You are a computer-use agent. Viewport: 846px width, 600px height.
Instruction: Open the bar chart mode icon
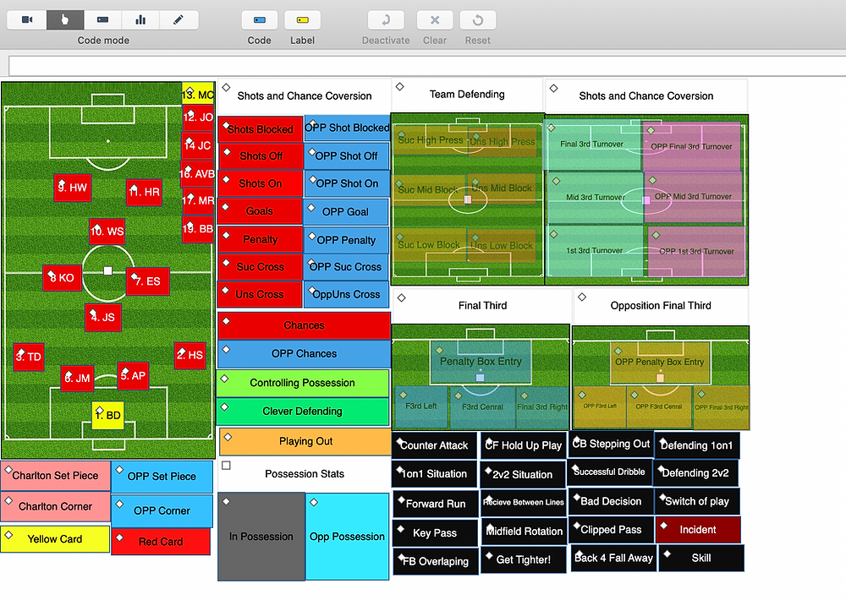(140, 20)
